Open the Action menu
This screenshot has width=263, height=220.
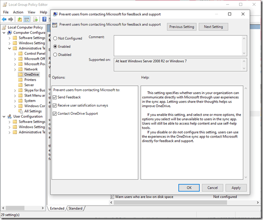pyautogui.click(x=18, y=12)
